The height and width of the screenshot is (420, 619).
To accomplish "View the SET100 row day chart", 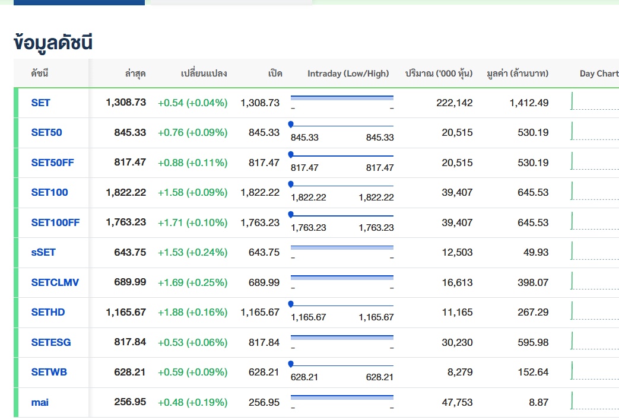I will click(x=594, y=192).
